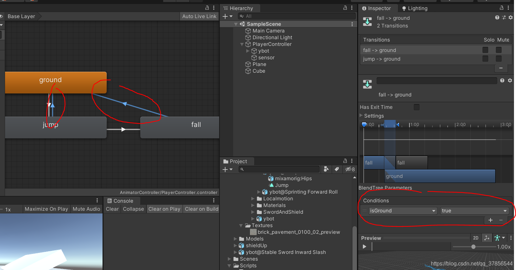Clear the Console log
The width and height of the screenshot is (516, 270).
[x=112, y=209]
